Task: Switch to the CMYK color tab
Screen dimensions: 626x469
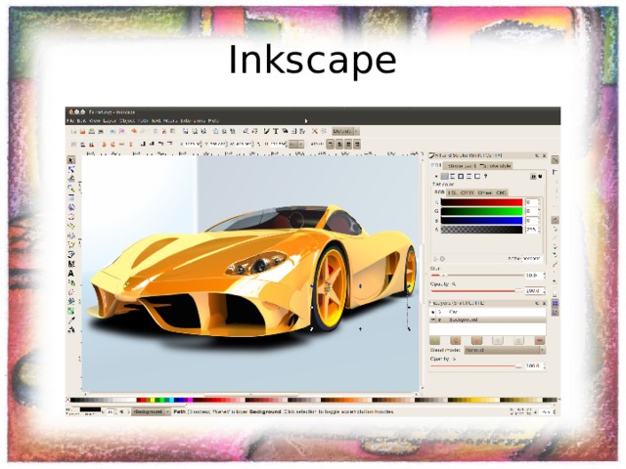Action: [x=468, y=192]
